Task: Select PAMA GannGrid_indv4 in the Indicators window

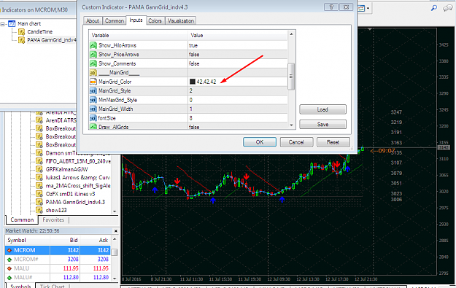Action: point(52,40)
